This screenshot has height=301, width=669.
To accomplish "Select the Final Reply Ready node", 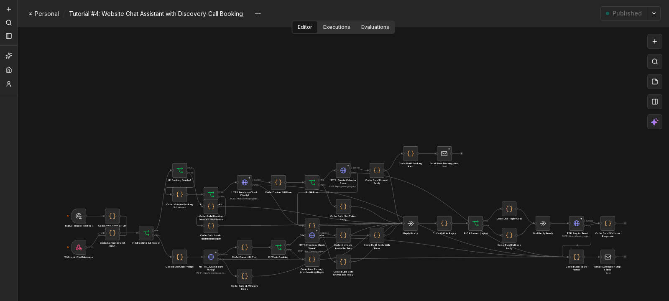I will click(543, 224).
